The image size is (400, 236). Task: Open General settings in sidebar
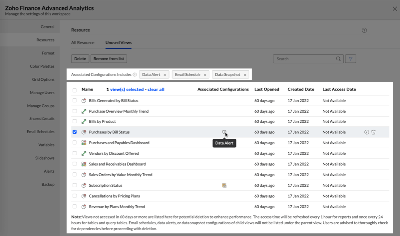point(30,27)
